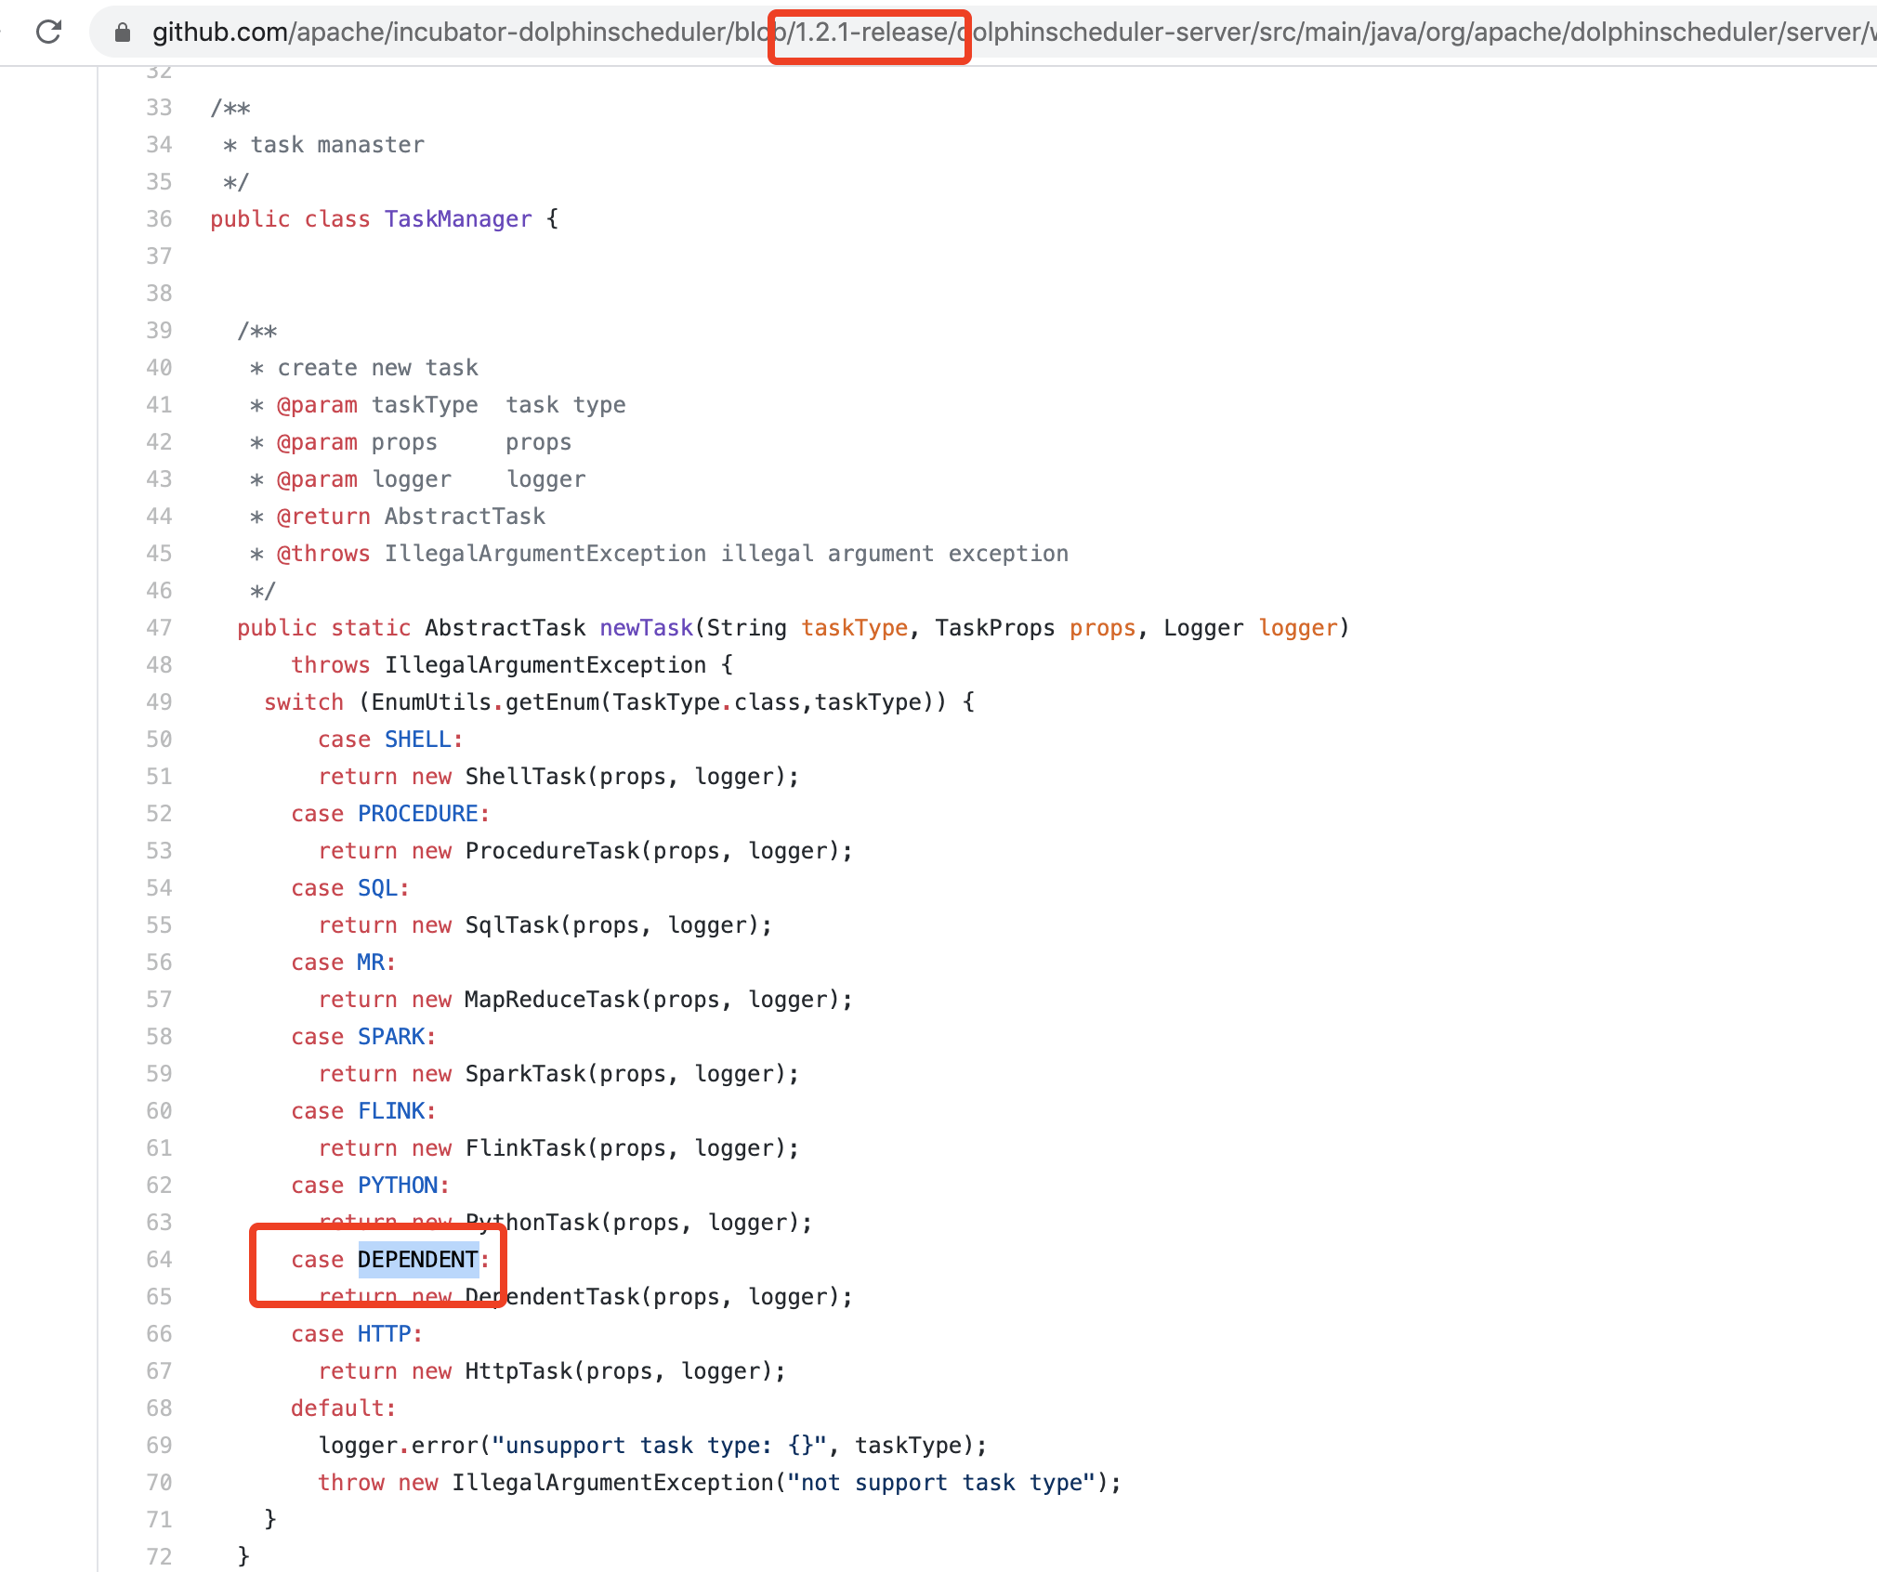Click line number 50 for case SHELL
1877x1572 pixels.
pyautogui.click(x=159, y=740)
